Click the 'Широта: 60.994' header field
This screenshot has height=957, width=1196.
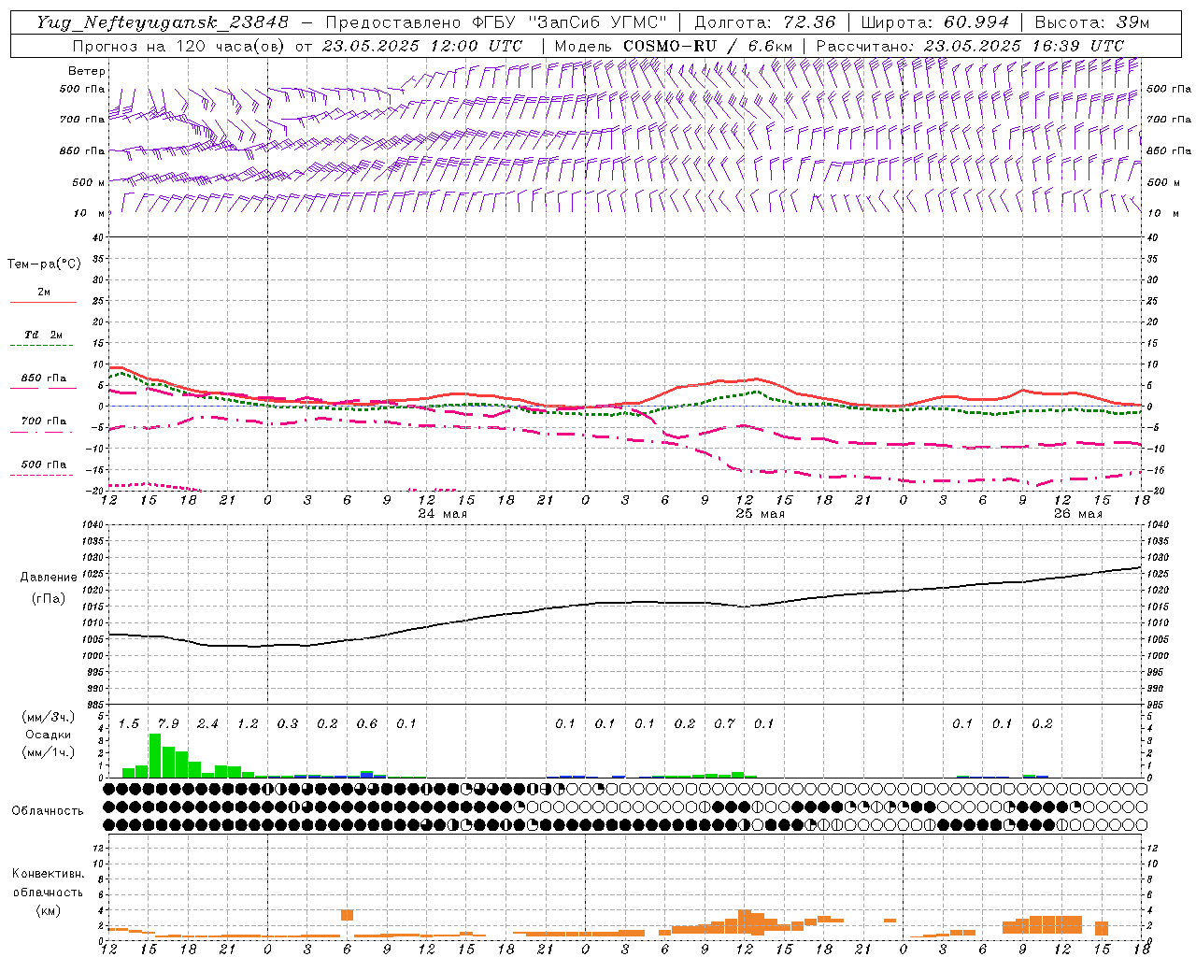click(935, 22)
